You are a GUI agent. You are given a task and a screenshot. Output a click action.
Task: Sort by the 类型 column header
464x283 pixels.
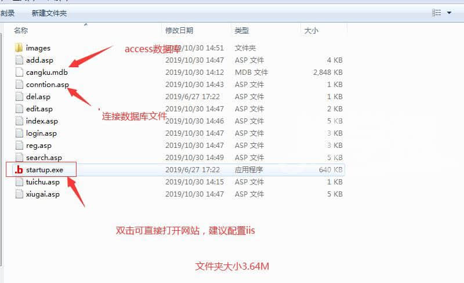coord(242,30)
